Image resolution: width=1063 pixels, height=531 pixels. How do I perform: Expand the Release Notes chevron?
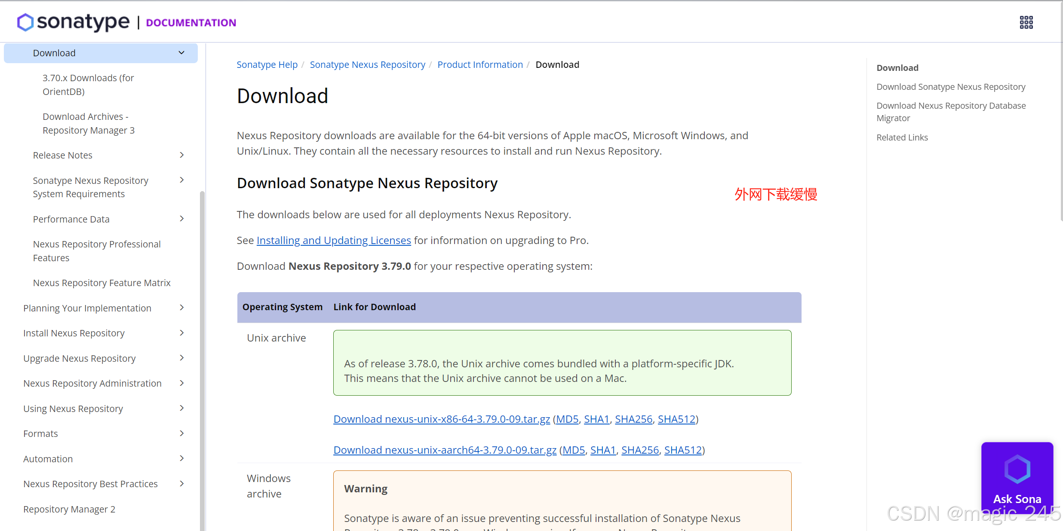click(181, 155)
